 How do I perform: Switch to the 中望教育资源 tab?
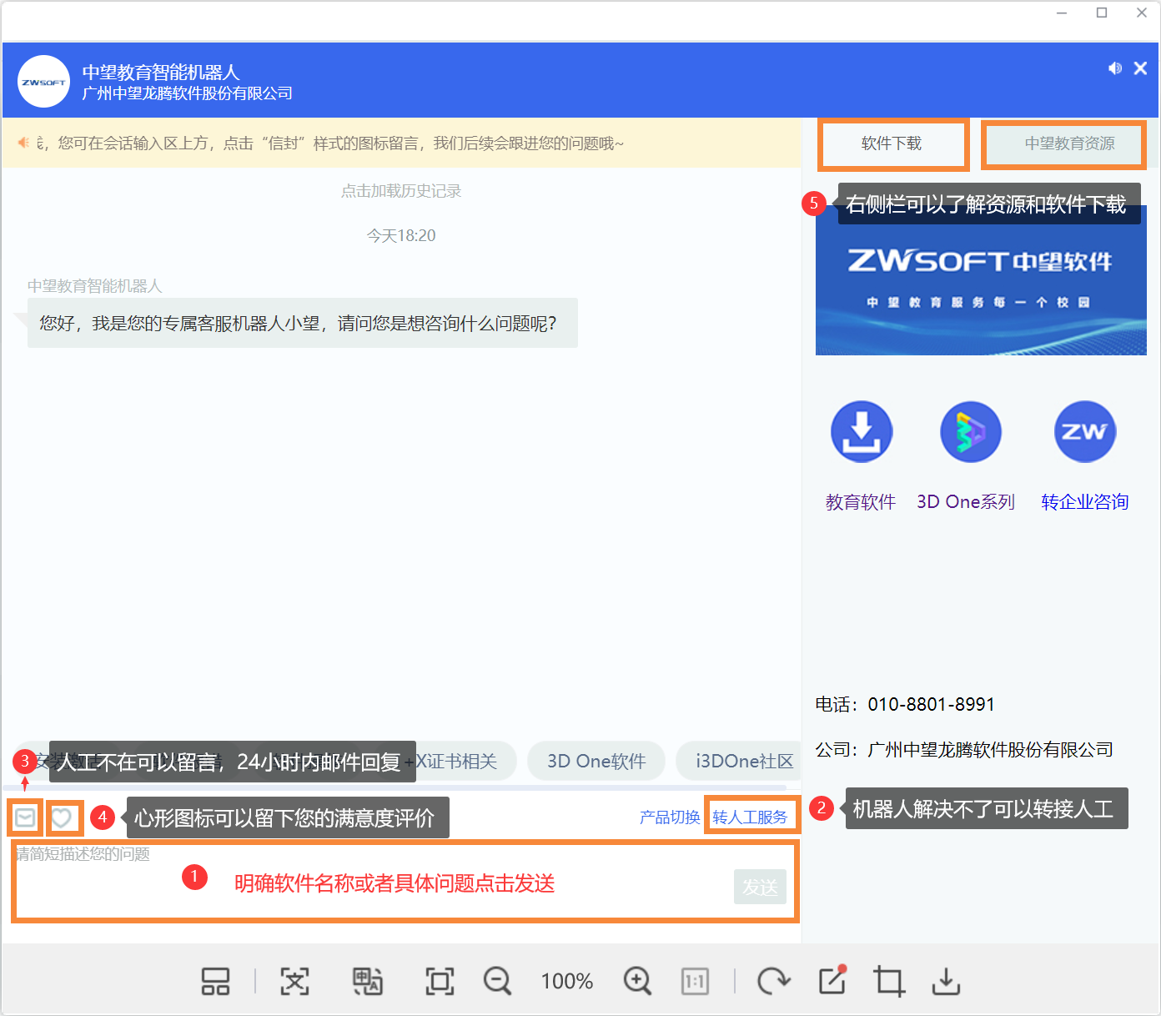click(1069, 144)
